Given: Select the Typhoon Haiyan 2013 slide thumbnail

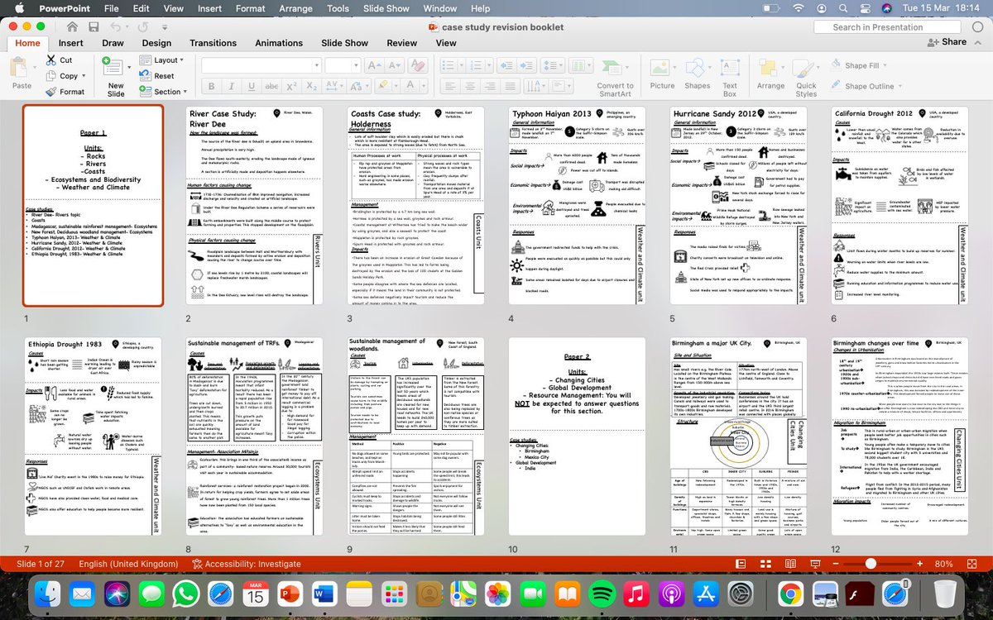Looking at the screenshot, I should (x=578, y=207).
